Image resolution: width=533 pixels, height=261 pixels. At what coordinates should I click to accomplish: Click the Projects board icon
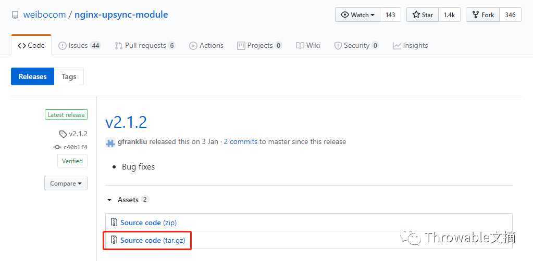[241, 46]
